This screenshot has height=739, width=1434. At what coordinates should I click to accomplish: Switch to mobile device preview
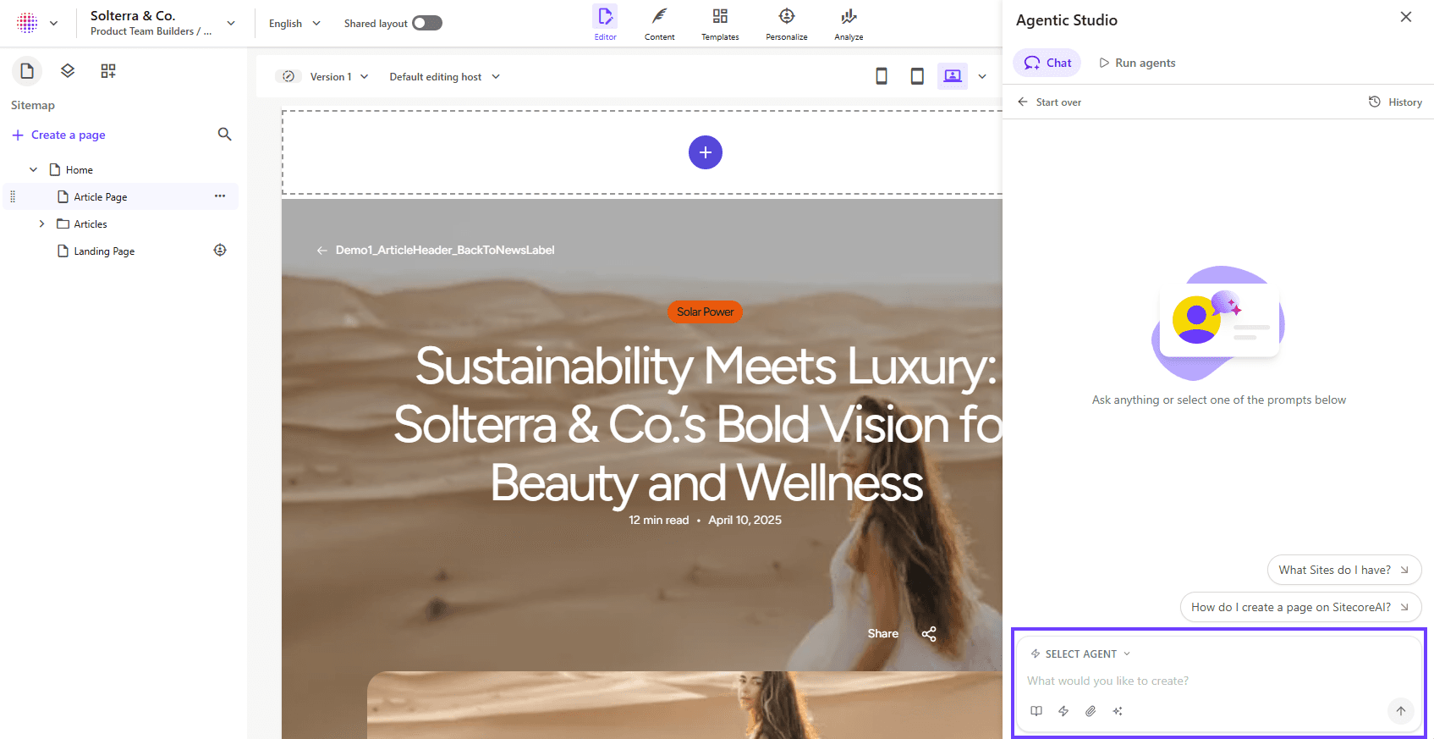tap(882, 76)
